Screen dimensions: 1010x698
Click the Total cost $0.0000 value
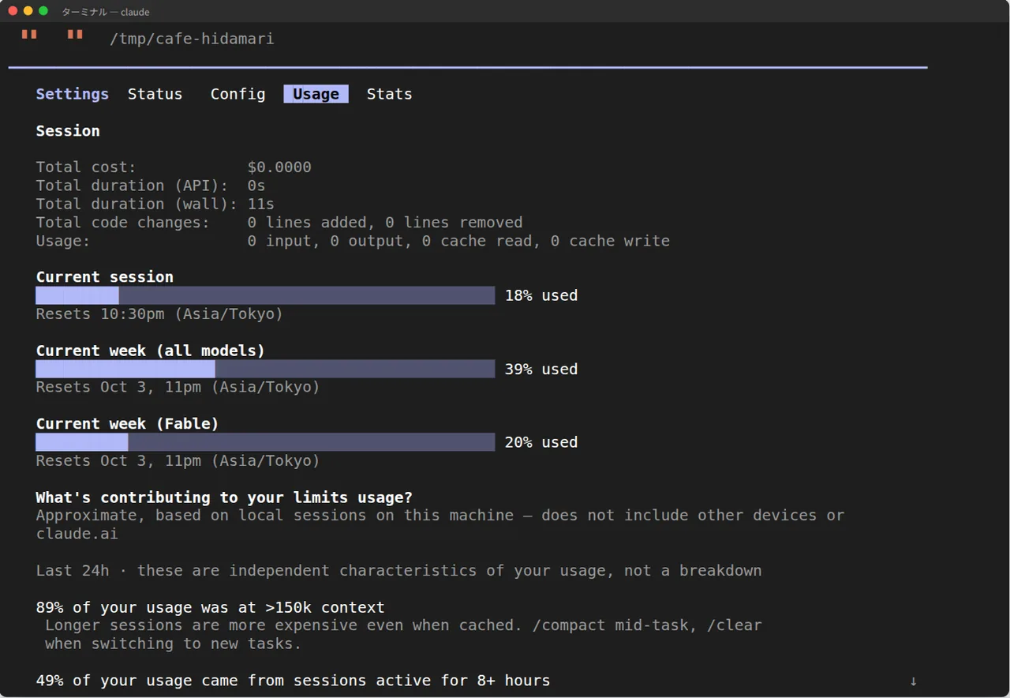click(279, 167)
